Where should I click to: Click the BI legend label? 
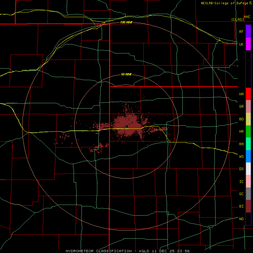click(x=241, y=206)
